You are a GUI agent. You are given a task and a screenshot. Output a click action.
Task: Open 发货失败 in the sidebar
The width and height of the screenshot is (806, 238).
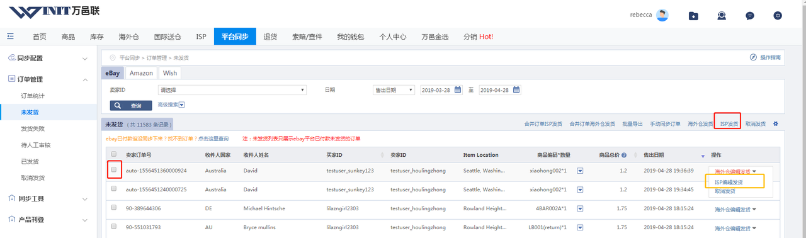coord(33,128)
